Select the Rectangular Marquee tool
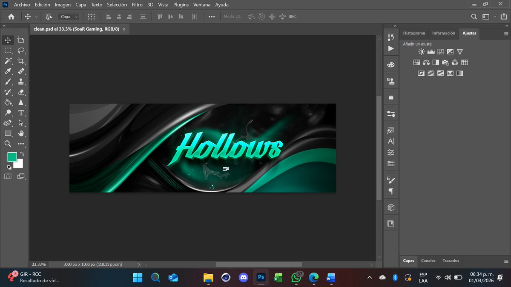 (x=8, y=51)
